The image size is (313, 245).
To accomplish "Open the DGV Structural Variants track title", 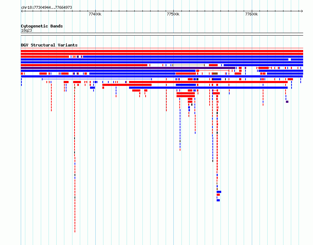I will tap(49, 45).
